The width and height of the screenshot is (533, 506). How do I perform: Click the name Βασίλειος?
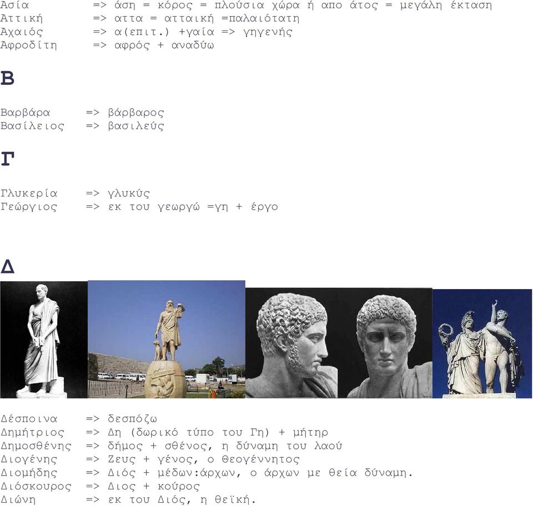pyautogui.click(x=32, y=126)
